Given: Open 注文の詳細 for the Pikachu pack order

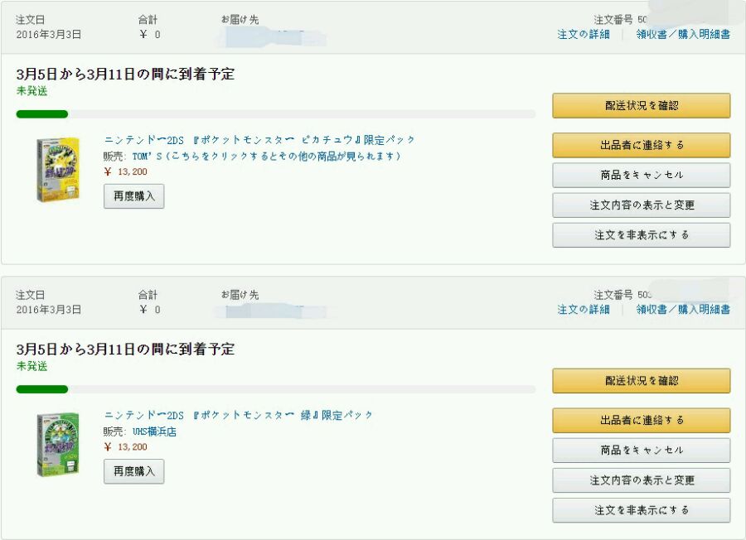Looking at the screenshot, I should [x=583, y=34].
